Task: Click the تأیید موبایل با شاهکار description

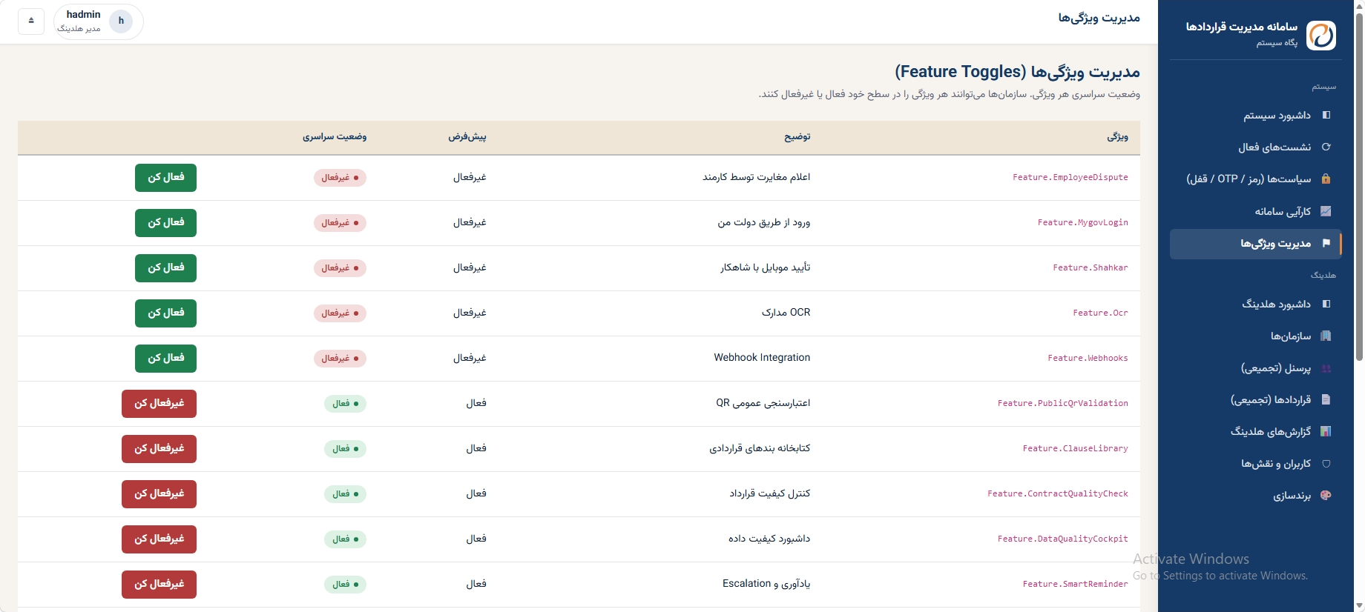Action: click(765, 267)
